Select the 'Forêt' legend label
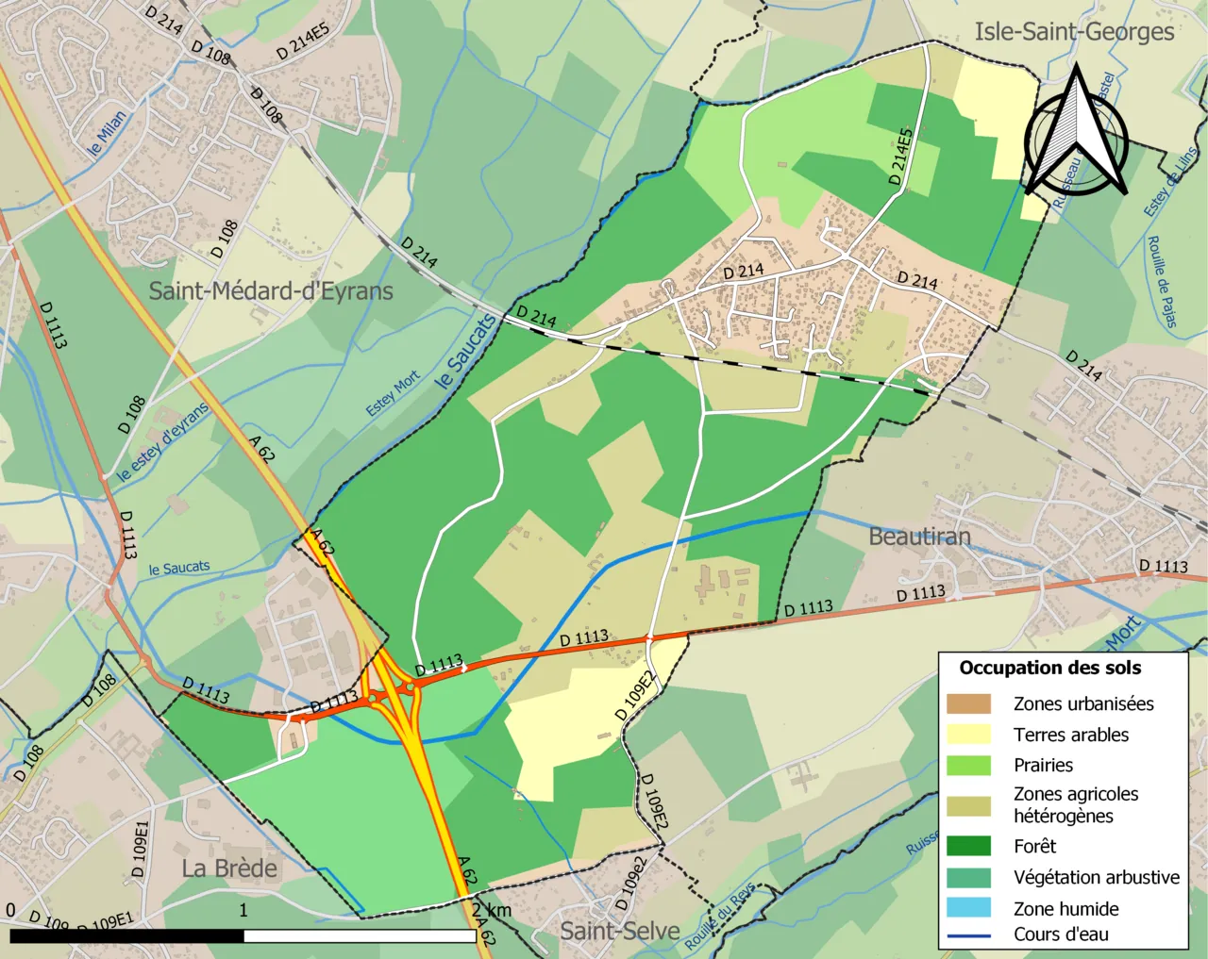The width and height of the screenshot is (1208, 959). coord(1034,846)
